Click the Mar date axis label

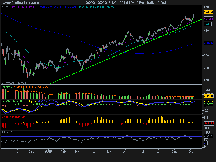tap(77, 151)
